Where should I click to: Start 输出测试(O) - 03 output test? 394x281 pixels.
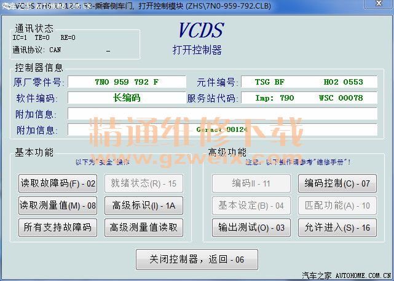click(x=251, y=228)
